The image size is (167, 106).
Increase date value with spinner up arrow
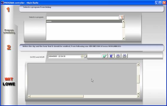(x=82, y=56)
